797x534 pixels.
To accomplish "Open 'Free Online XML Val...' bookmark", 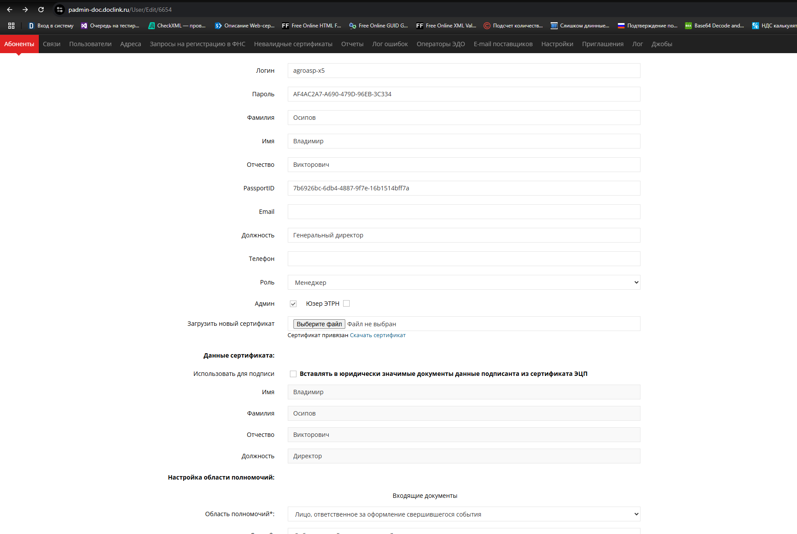I will click(x=446, y=26).
